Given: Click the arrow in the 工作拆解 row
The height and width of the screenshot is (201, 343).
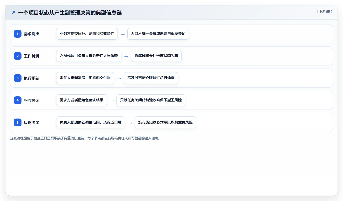Looking at the screenshot, I should (x=126, y=56).
